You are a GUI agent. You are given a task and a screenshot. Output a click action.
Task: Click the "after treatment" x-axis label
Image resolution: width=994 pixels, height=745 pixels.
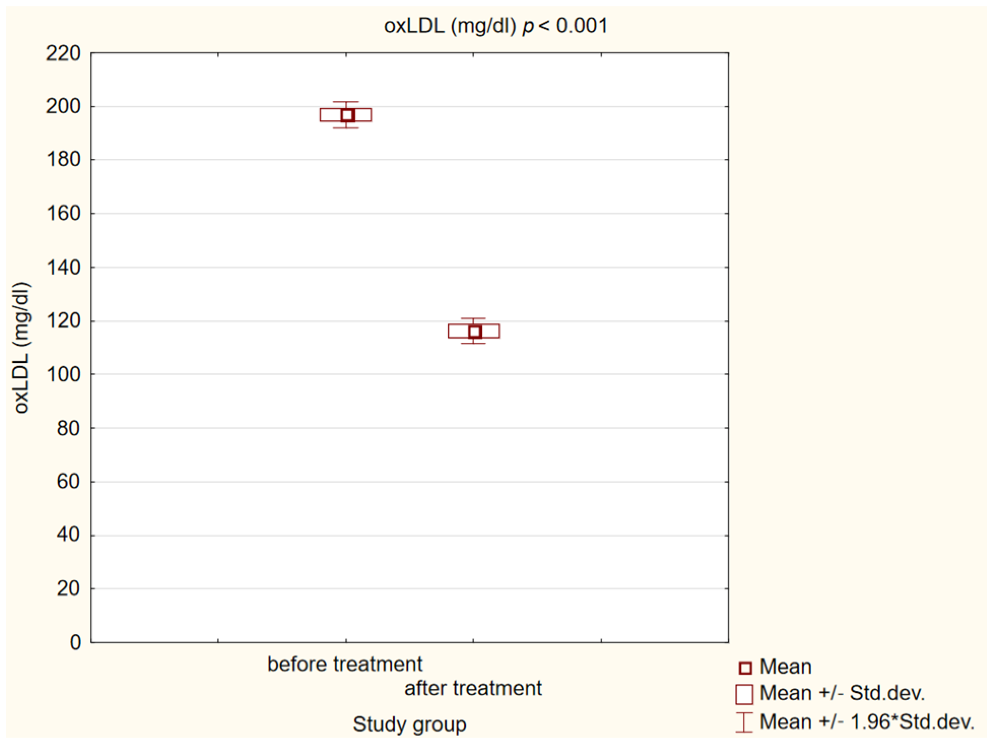click(473, 688)
